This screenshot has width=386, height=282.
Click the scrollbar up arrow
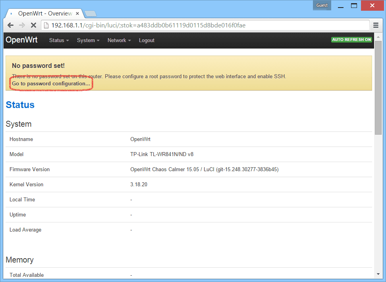(378, 37)
